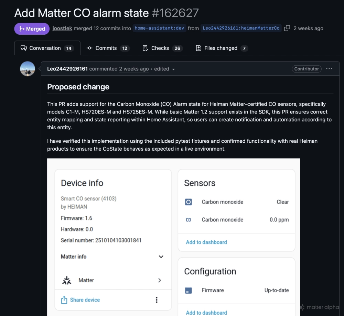Click the Firmware update icon
The width and height of the screenshot is (344, 316).
(189, 290)
